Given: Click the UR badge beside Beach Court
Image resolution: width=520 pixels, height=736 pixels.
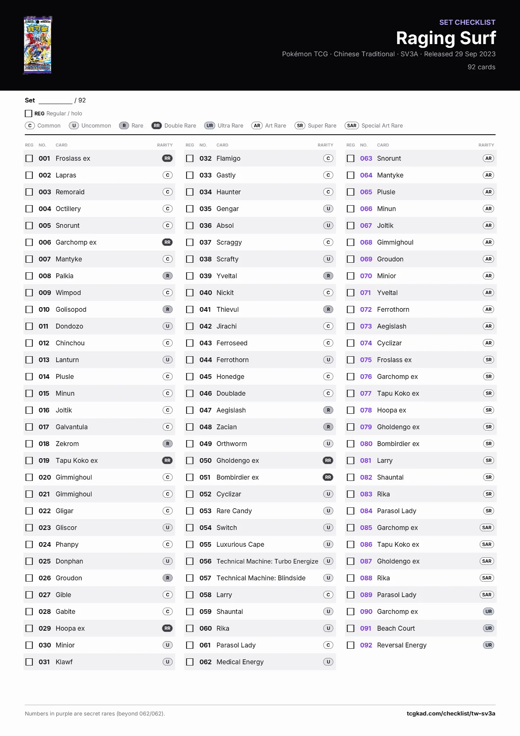Looking at the screenshot, I should pos(489,628).
